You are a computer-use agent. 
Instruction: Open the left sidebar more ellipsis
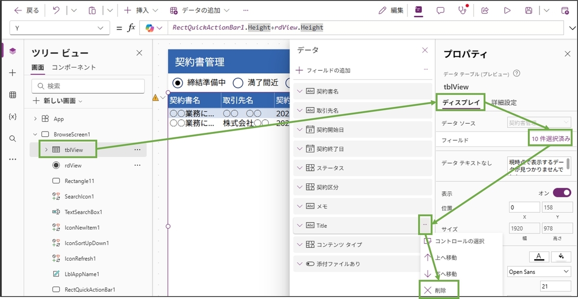coord(13,159)
